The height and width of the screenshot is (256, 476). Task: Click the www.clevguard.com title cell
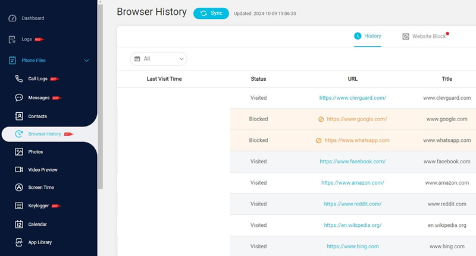[x=447, y=98]
